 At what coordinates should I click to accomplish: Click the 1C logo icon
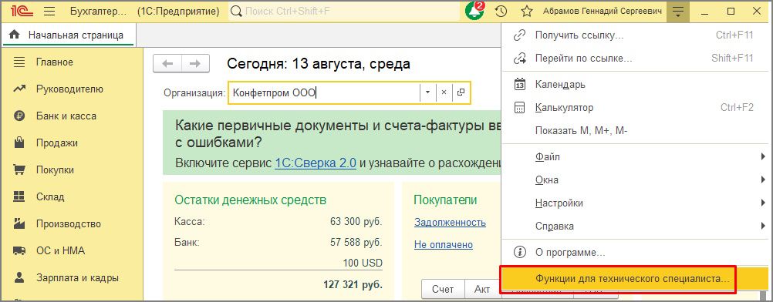pyautogui.click(x=22, y=11)
